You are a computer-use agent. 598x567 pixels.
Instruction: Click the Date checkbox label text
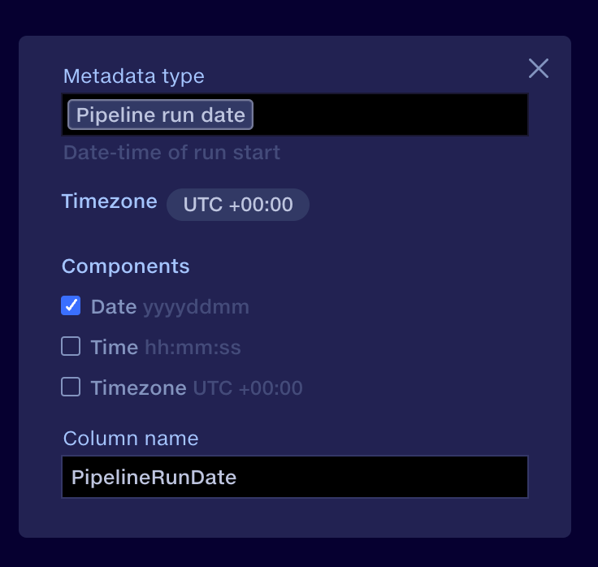click(x=114, y=307)
